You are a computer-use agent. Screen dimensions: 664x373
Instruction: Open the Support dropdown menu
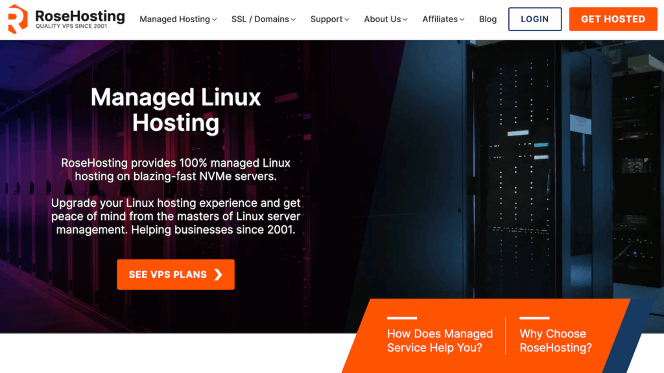click(329, 19)
